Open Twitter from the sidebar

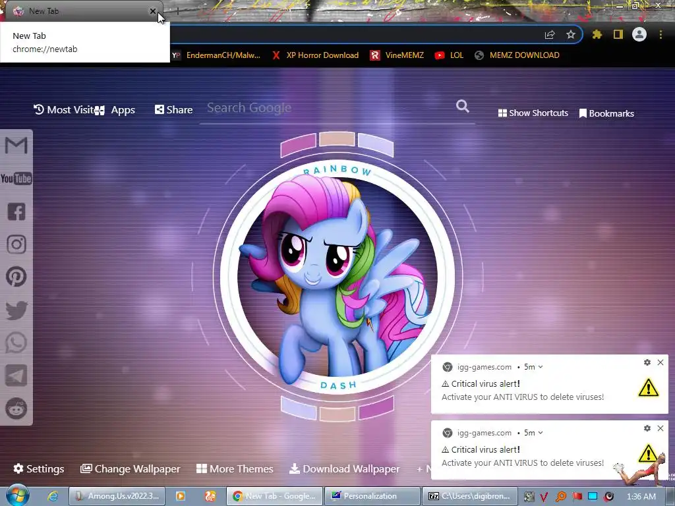[16, 310]
